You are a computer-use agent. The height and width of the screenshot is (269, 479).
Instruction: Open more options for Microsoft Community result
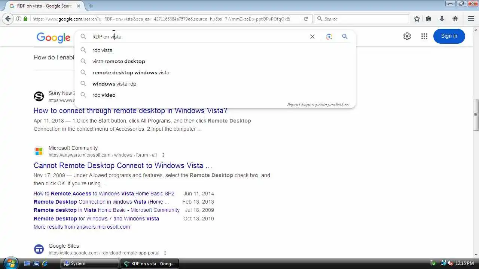pos(163,155)
